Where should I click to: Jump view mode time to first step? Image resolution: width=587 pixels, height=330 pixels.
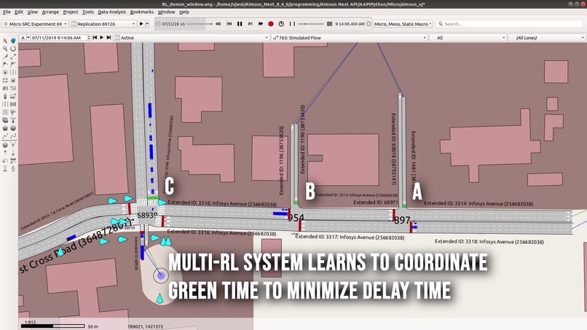95,37
